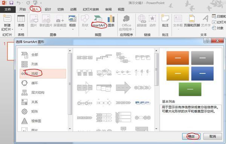The height and width of the screenshot is (144, 226).
Task: Click the 页眉和页脚 header footer icon
Action: (x=192, y=18)
